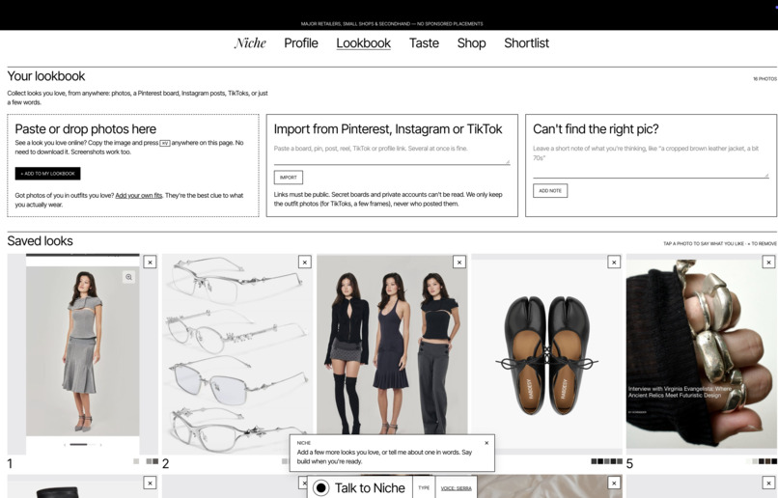The image size is (778, 498).
Task: Focus the Pinterest/Instagram/TikTok link field
Action: coord(392,153)
